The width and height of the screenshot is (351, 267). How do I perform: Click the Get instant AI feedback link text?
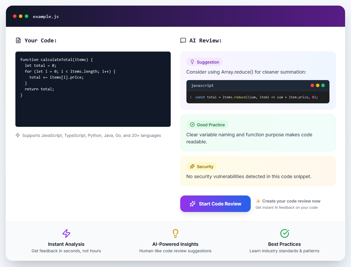(x=286, y=207)
